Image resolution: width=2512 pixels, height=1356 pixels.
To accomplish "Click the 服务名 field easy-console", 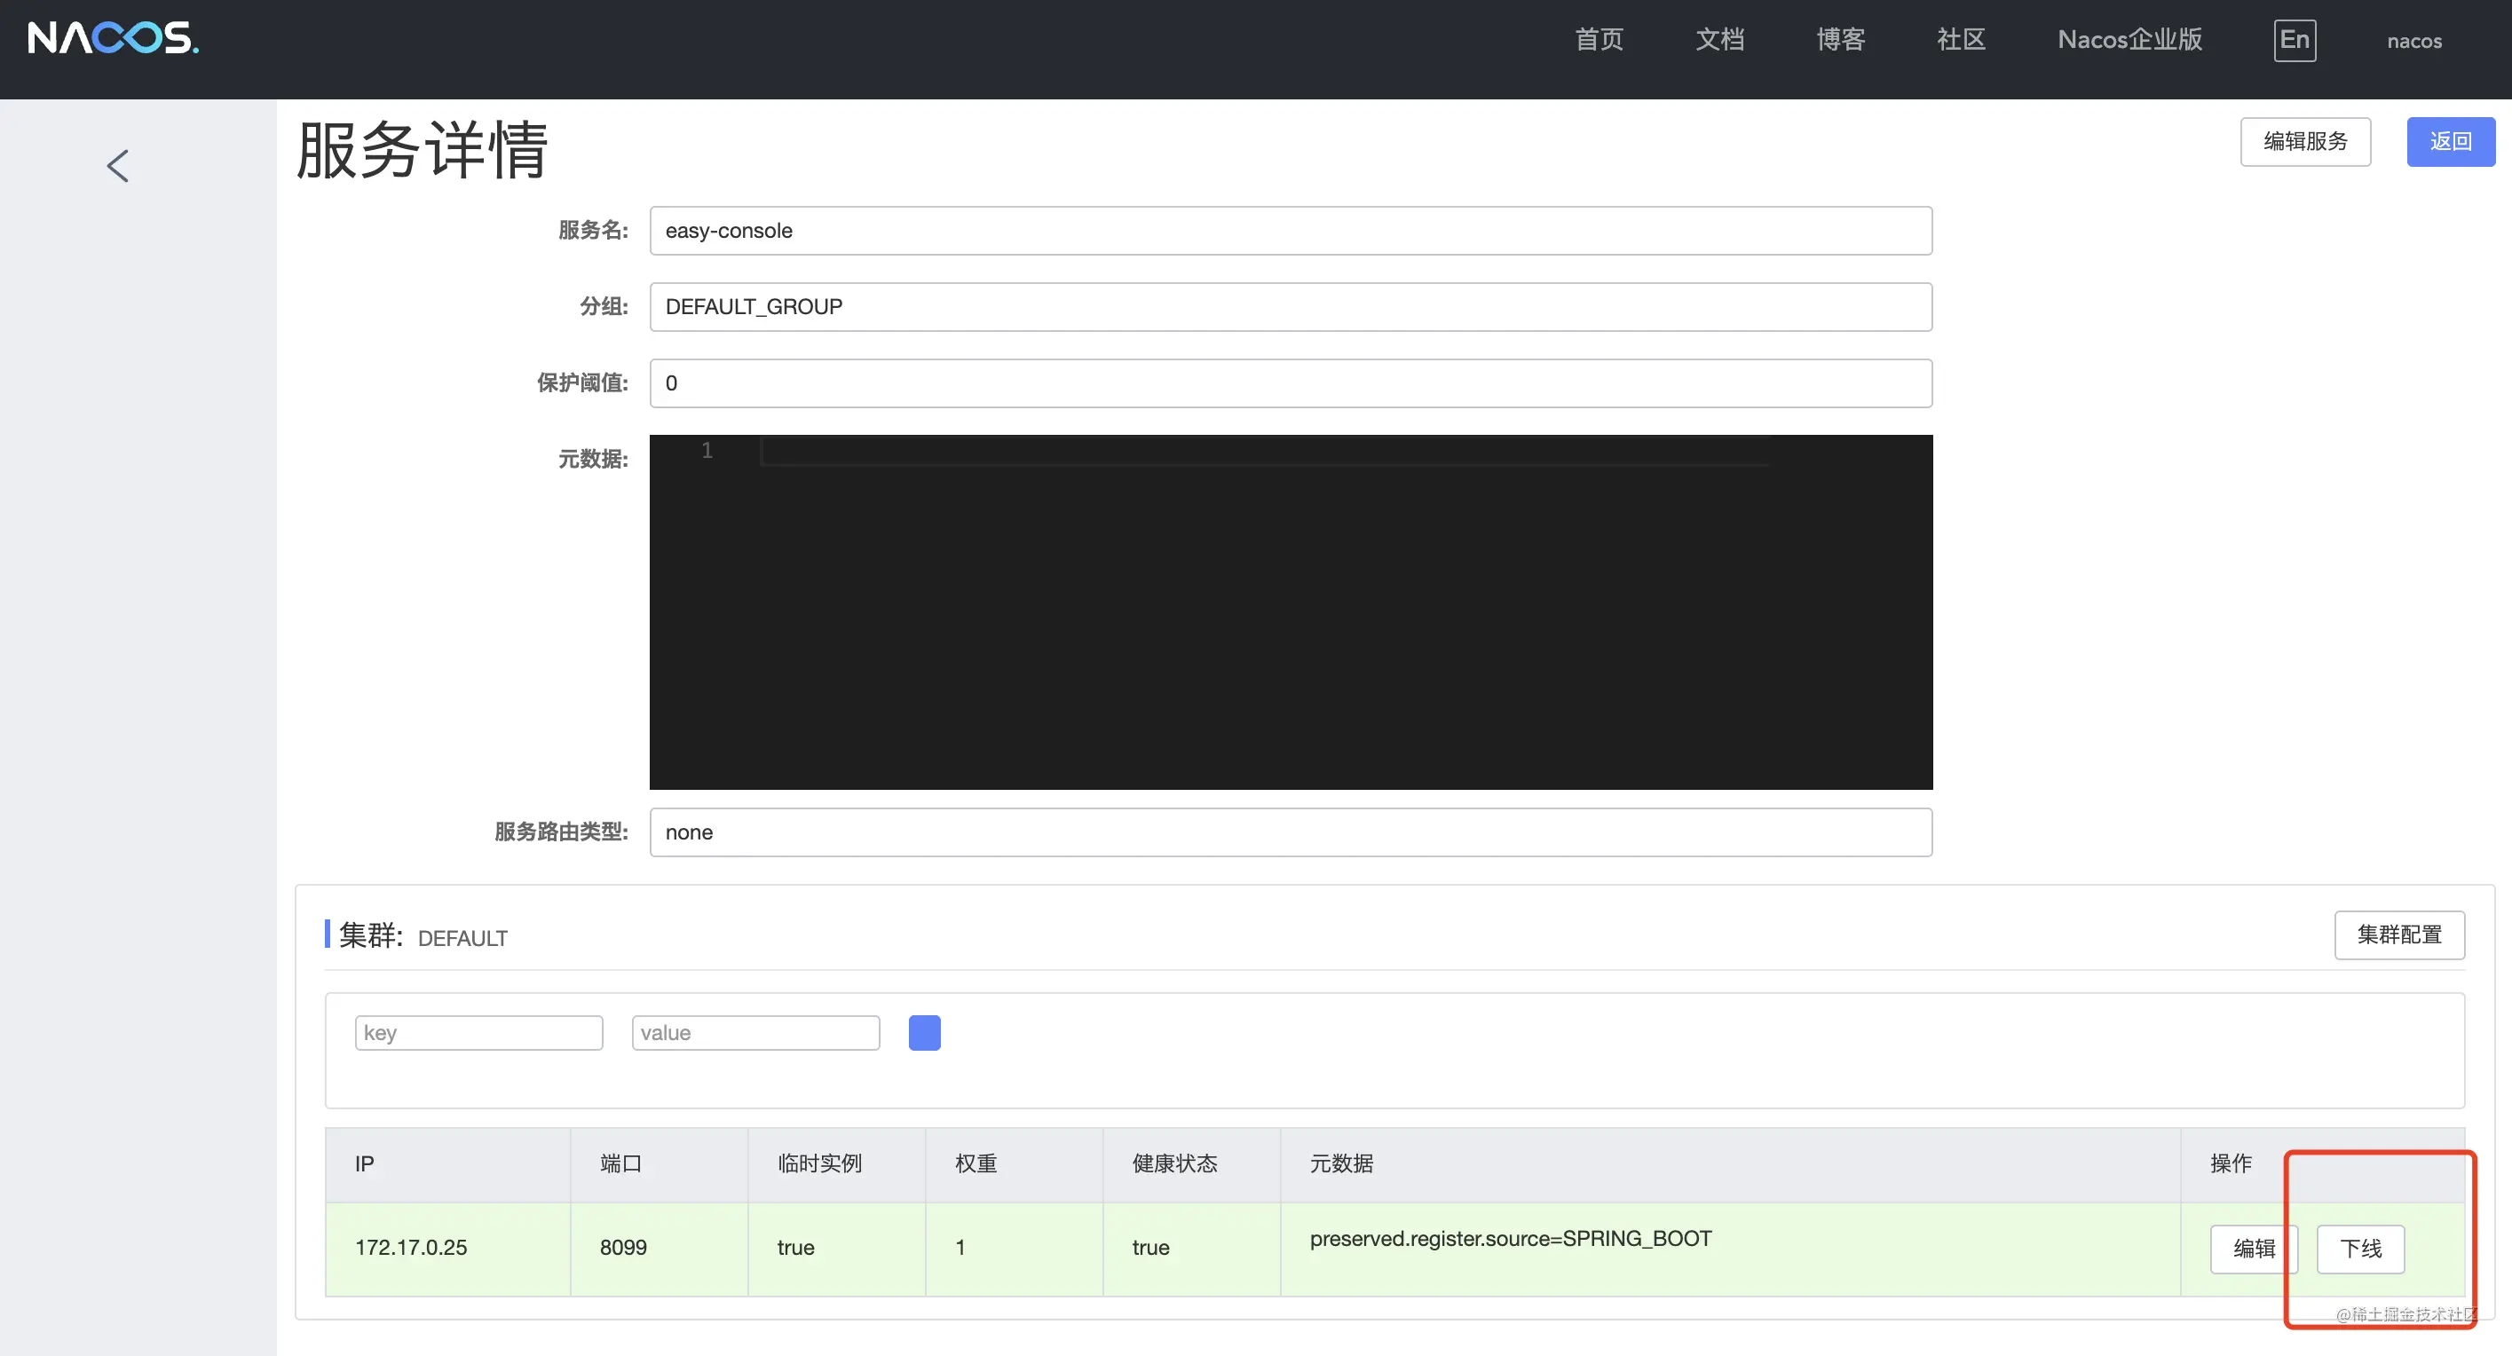I will tap(1289, 230).
